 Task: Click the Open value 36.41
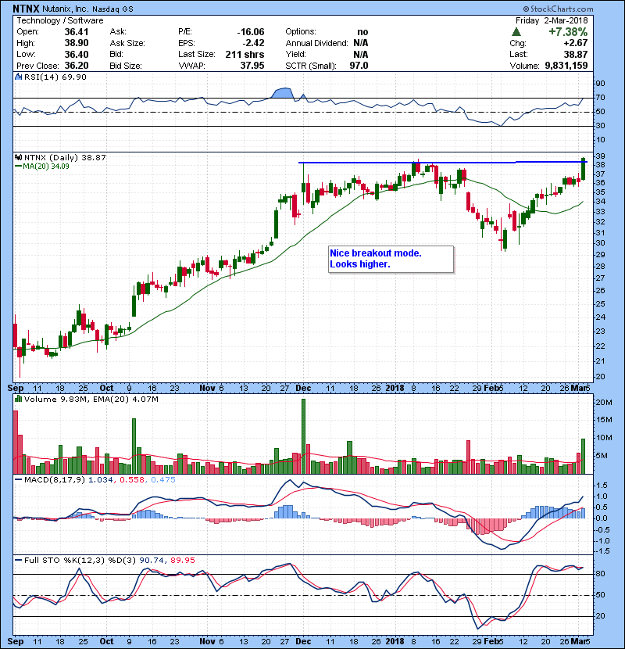(x=77, y=32)
